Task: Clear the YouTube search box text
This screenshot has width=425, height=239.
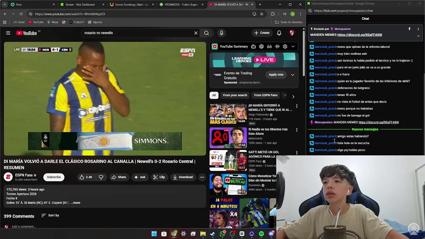Action: [x=196, y=33]
